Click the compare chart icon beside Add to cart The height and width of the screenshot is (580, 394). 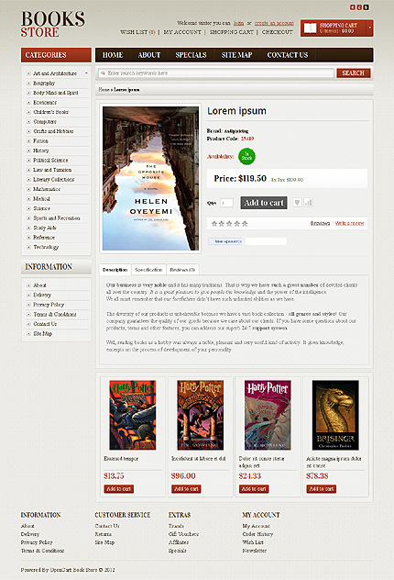[309, 202]
